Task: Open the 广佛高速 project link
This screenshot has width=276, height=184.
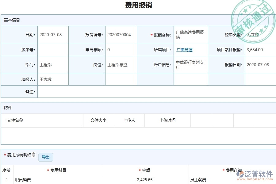Action: 184,49
